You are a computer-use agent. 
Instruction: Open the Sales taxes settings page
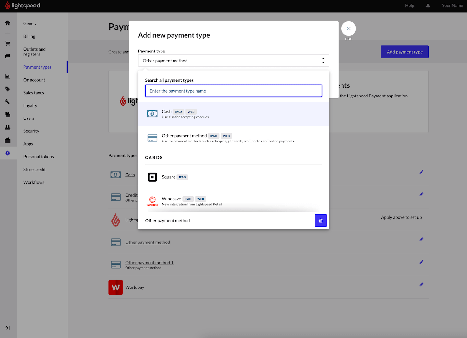(33, 93)
